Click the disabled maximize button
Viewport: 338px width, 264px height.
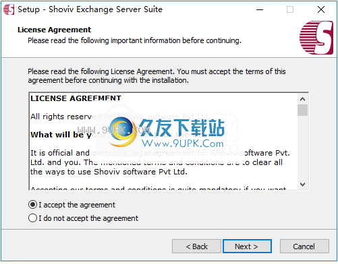(290, 9)
